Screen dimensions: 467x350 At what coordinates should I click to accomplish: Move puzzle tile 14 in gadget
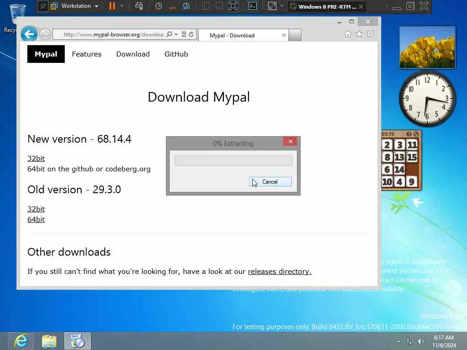click(x=400, y=170)
